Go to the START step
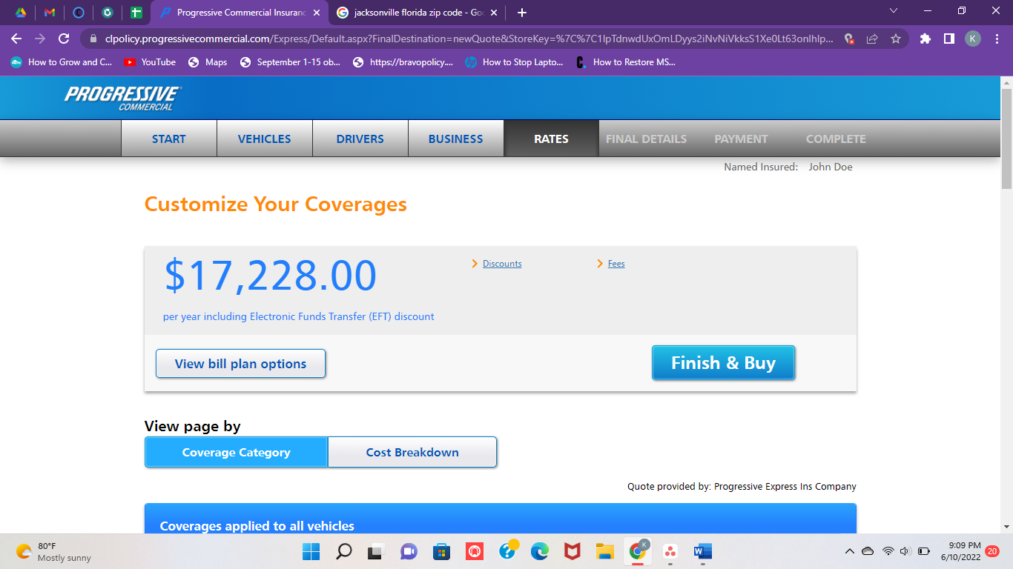This screenshot has width=1013, height=569. (x=169, y=139)
